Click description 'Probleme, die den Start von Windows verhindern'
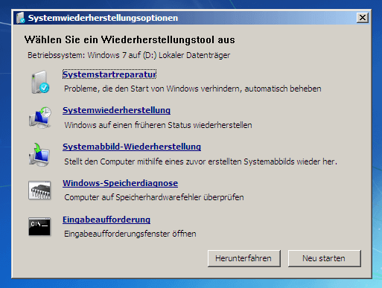Viewport: 382px width, 288px height. coord(153,89)
